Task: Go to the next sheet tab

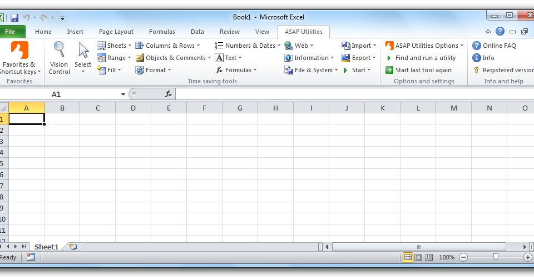Action: coord(16,247)
